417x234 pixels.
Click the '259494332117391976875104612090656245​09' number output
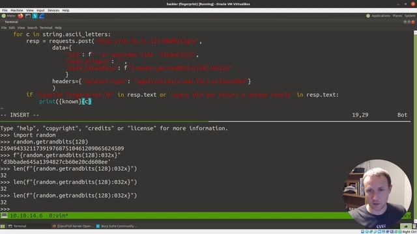coord(62,148)
